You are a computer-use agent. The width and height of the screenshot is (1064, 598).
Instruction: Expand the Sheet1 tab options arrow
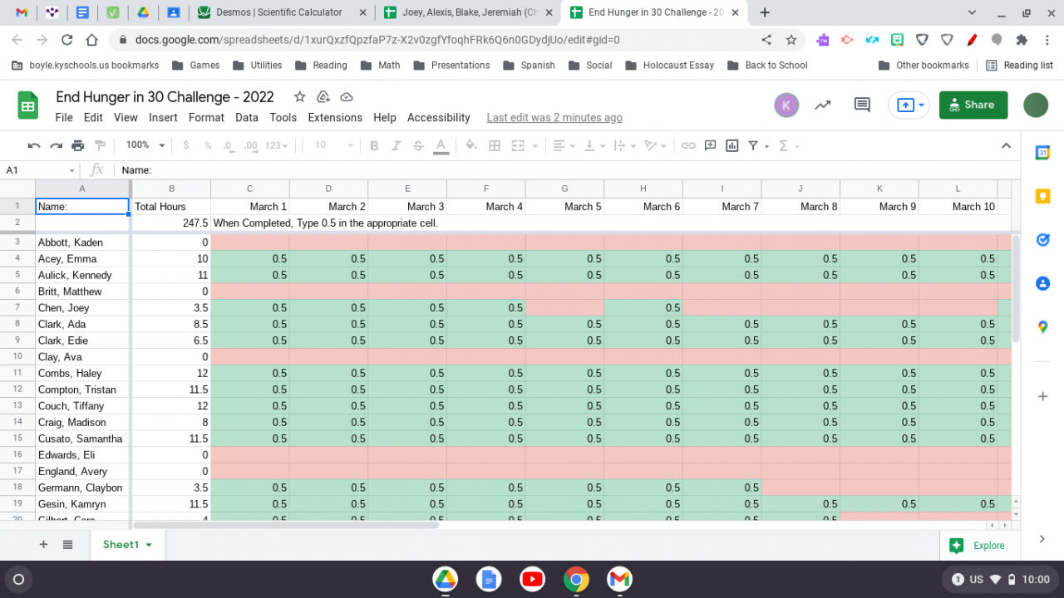tap(149, 545)
